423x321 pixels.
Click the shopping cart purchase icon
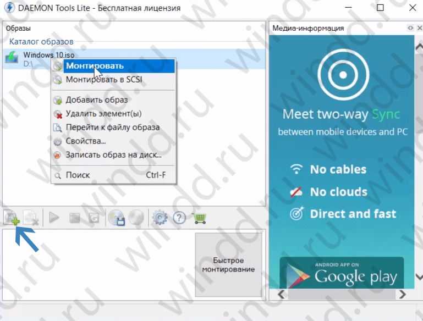click(199, 218)
